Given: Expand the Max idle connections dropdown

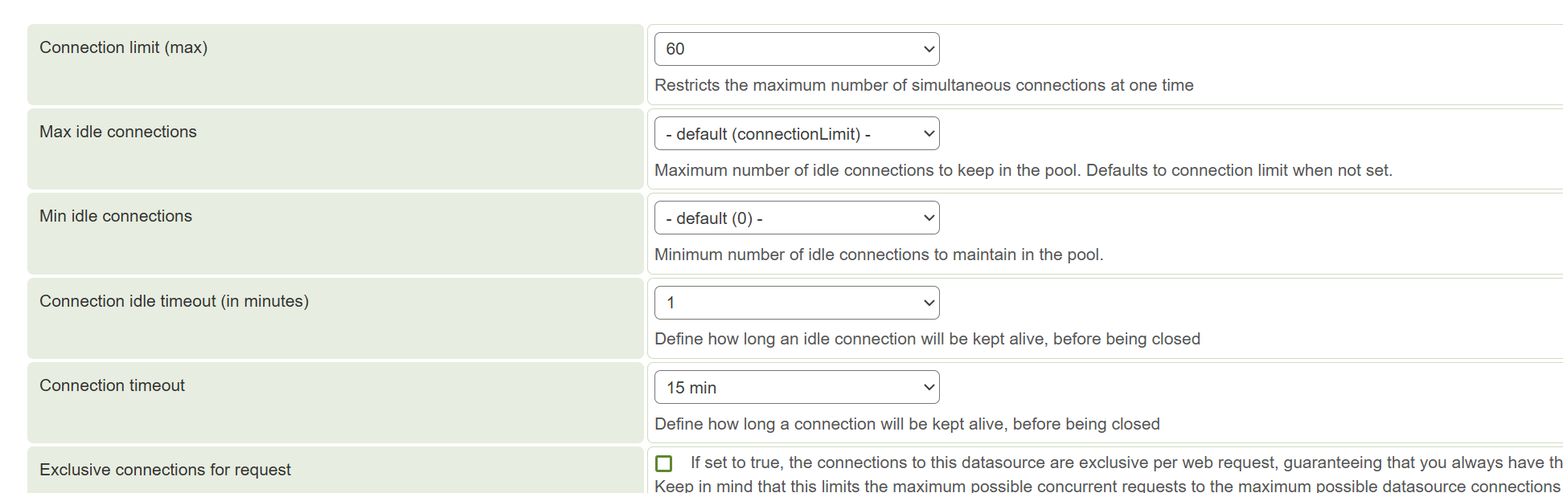Looking at the screenshot, I should [x=796, y=134].
